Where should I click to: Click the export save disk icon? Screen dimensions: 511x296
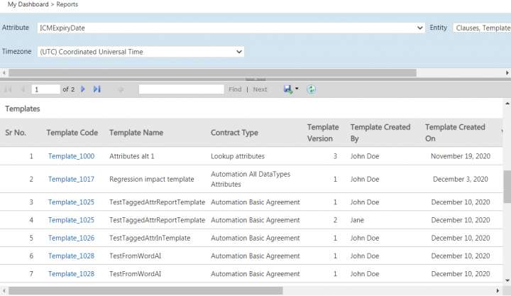click(x=287, y=89)
